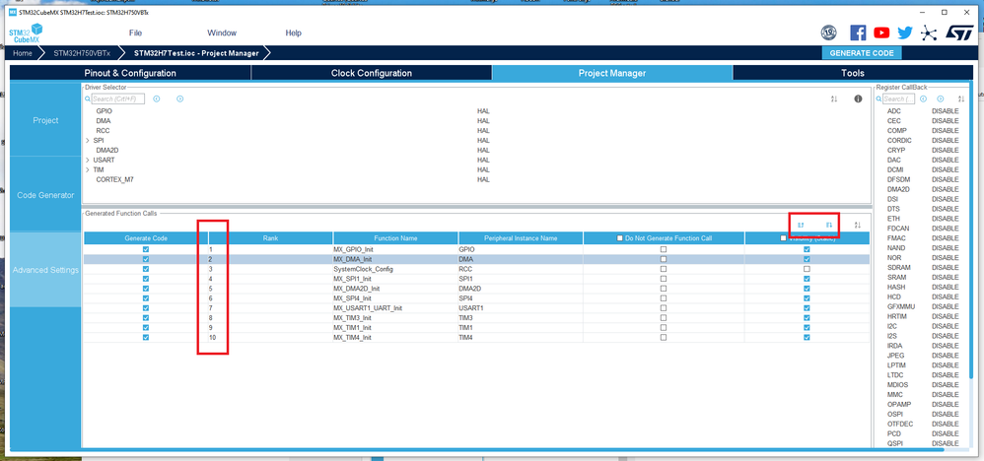The width and height of the screenshot is (984, 461).
Task: Open ST's Twitter page icon
Action: (904, 33)
